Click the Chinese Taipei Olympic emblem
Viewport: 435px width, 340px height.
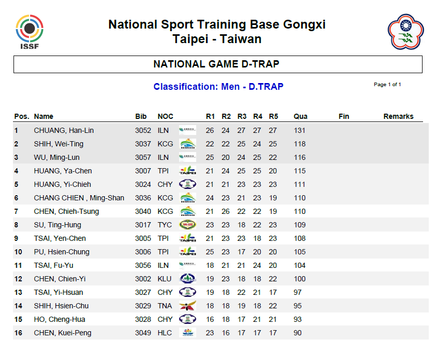coord(405,32)
